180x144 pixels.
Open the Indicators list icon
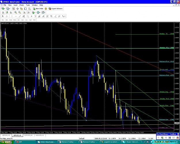point(33,12)
